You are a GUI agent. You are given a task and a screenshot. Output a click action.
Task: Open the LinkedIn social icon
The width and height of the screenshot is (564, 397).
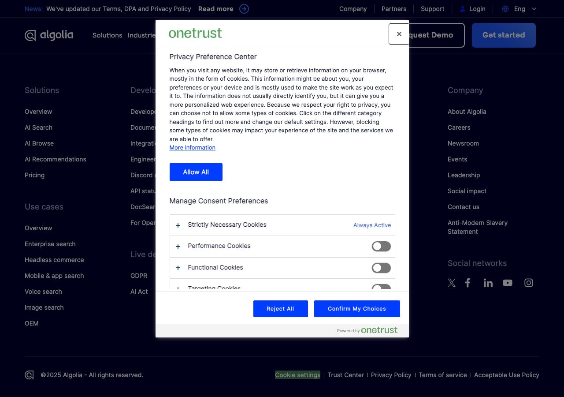[488, 283]
